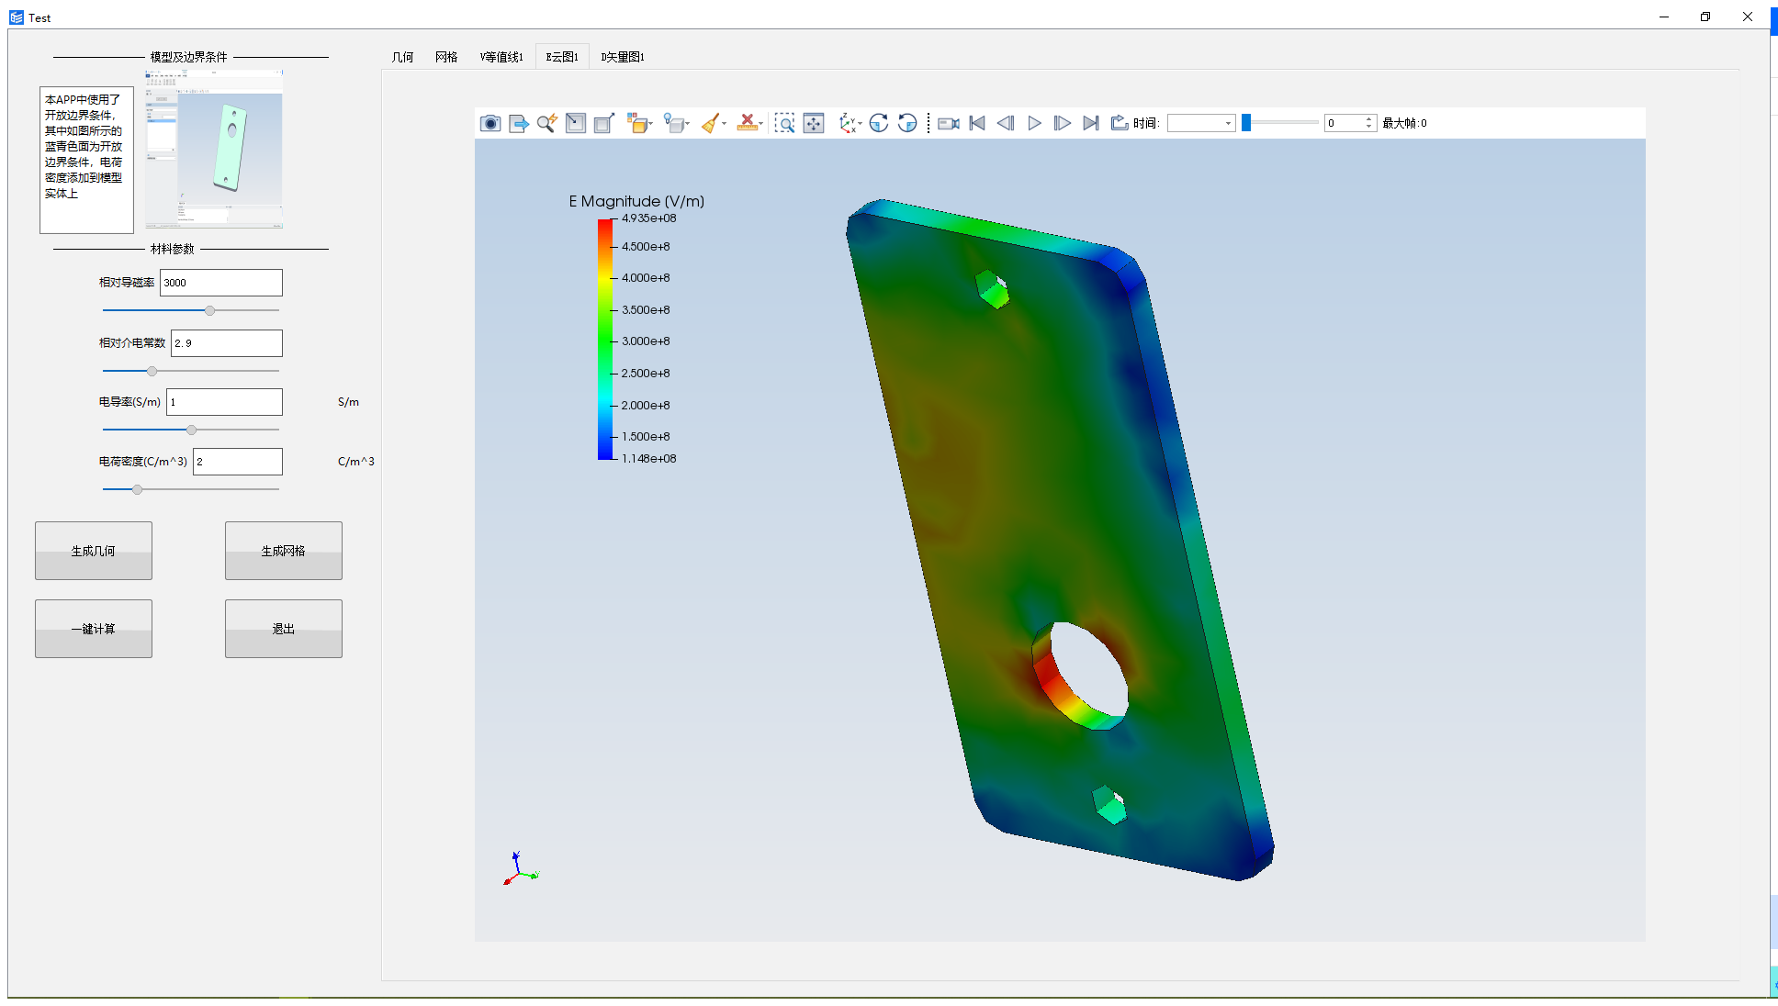The width and height of the screenshot is (1778, 1006).
Task: Select the rotation tool icon
Action: tap(877, 123)
